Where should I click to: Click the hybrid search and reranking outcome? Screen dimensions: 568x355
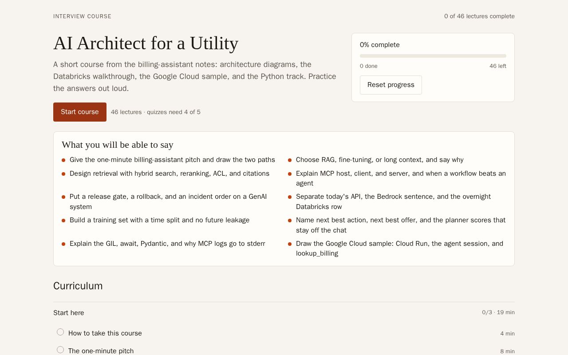point(170,174)
